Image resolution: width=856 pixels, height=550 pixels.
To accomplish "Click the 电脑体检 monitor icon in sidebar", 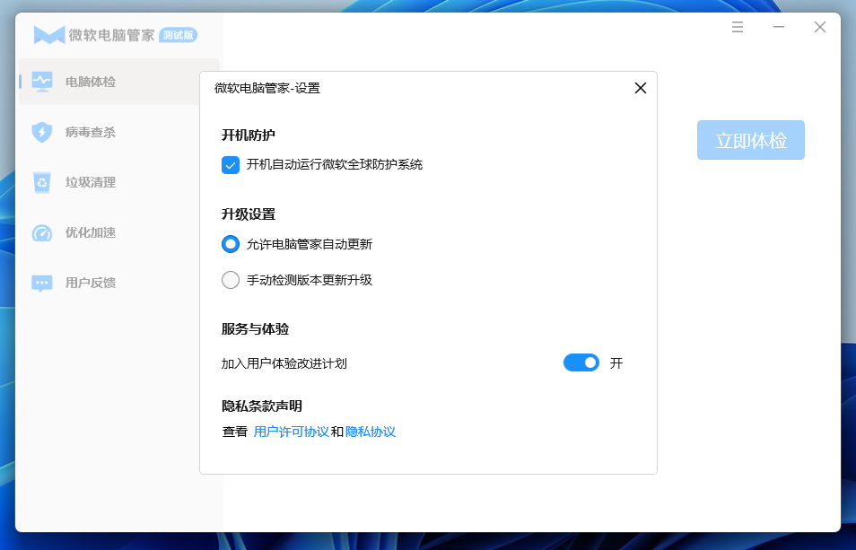I will pyautogui.click(x=42, y=82).
